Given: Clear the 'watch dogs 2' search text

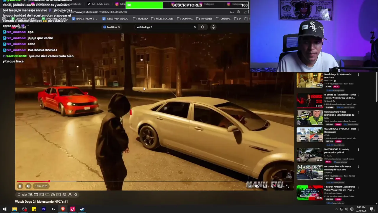Looking at the screenshot, I should [195, 27].
